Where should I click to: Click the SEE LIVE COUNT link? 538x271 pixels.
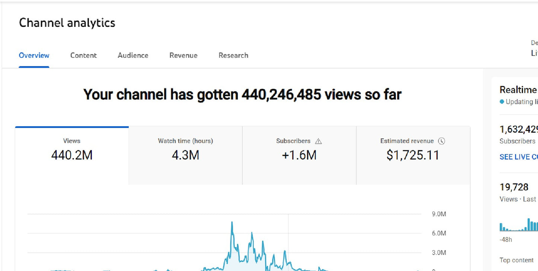(518, 157)
